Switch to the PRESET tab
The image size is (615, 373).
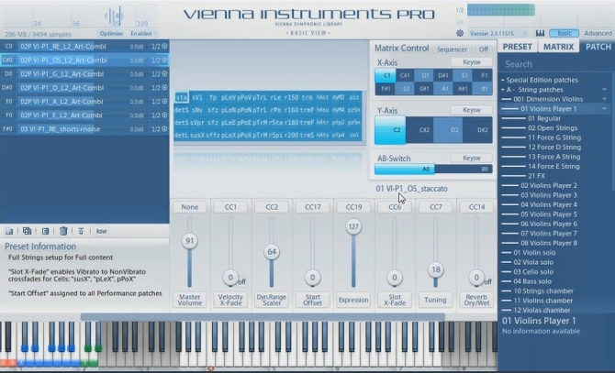tap(518, 47)
